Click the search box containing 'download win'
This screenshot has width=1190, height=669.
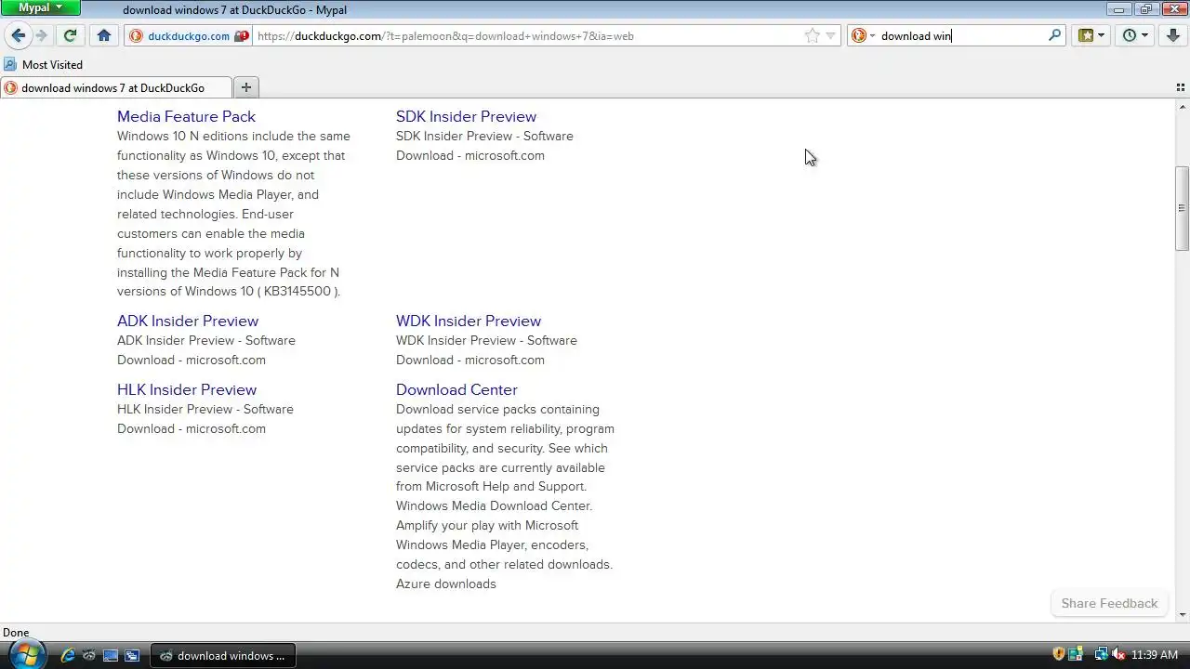click(961, 36)
